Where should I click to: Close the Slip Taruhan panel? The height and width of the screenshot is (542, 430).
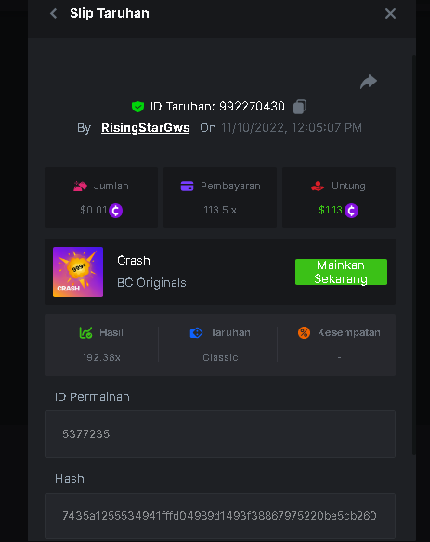(390, 14)
